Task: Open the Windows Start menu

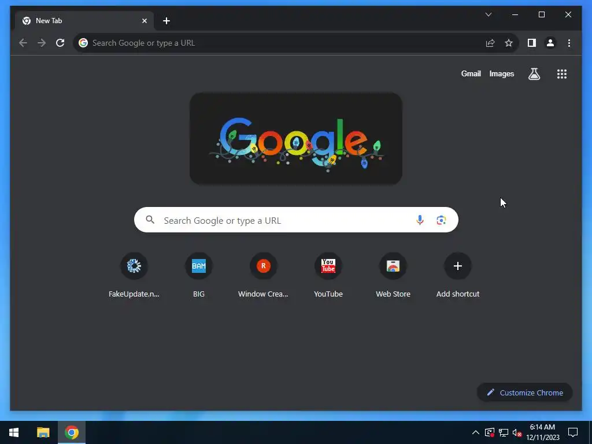Action: pos(14,432)
